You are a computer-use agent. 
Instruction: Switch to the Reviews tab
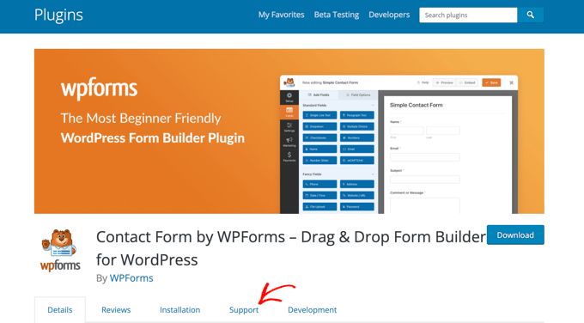point(116,309)
